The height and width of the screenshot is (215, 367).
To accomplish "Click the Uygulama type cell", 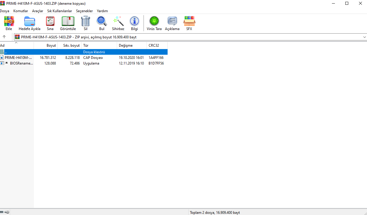I will click(91, 63).
